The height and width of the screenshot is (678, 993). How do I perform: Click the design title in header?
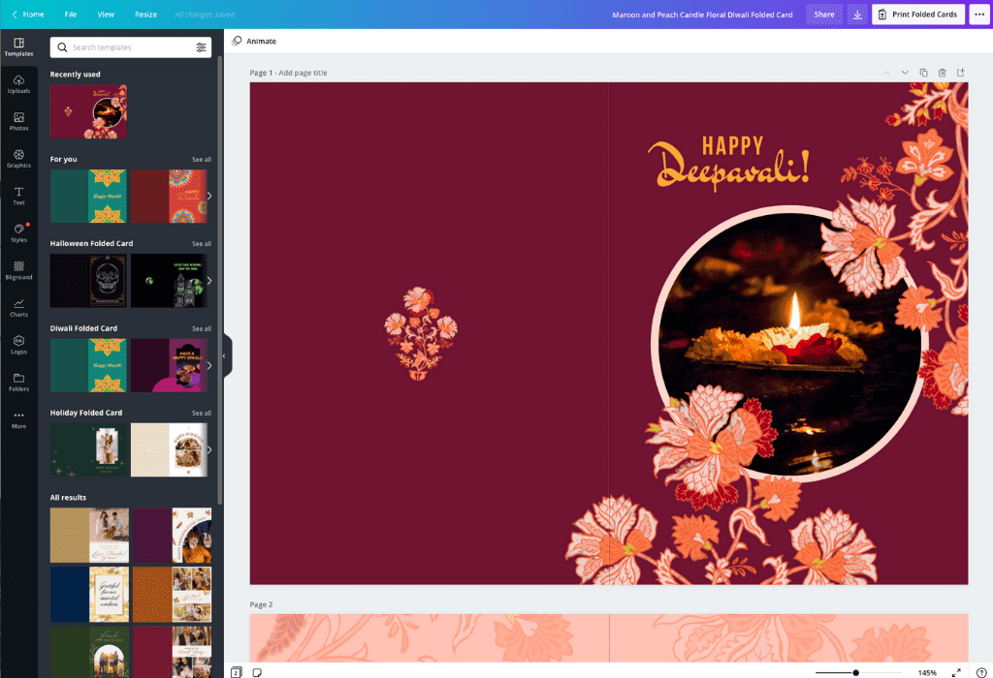click(702, 15)
